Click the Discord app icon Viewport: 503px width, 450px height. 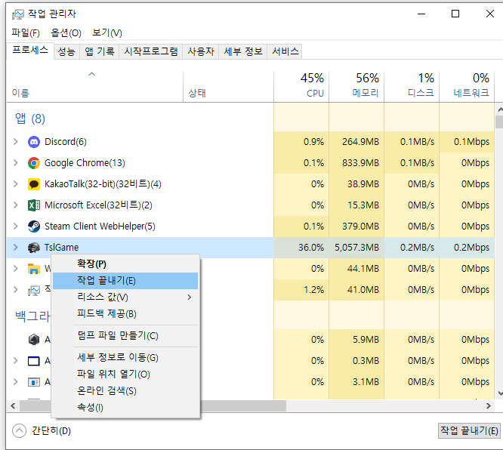(x=34, y=142)
